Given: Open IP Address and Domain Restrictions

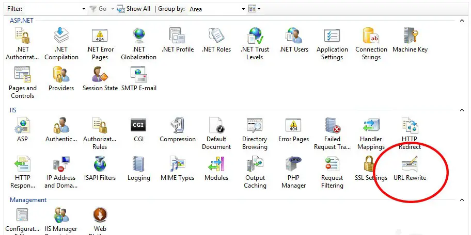Looking at the screenshot, I should 61,172.
